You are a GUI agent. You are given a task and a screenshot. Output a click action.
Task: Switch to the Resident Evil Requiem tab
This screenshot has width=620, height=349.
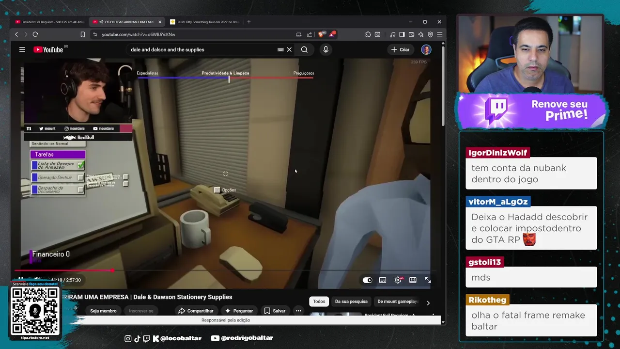coord(49,22)
